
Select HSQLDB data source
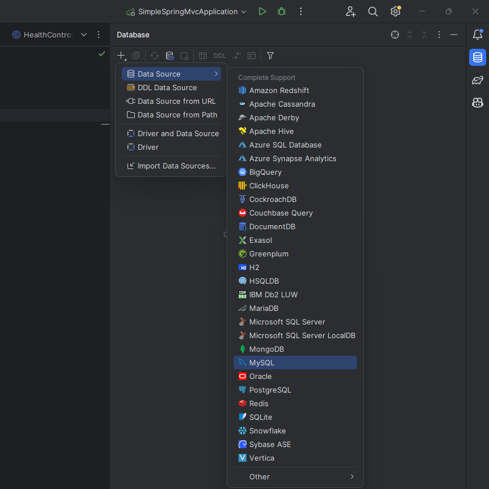[x=295, y=281]
